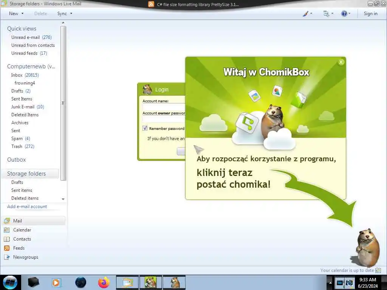Switch to Windows Live Mail taskbar button
Screen dimensions: 387x290
pos(127,282)
